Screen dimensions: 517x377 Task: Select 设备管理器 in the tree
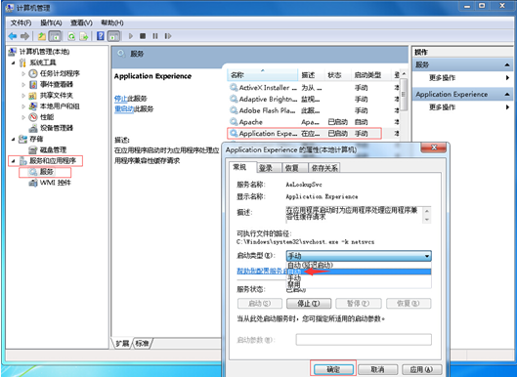[x=57, y=128]
